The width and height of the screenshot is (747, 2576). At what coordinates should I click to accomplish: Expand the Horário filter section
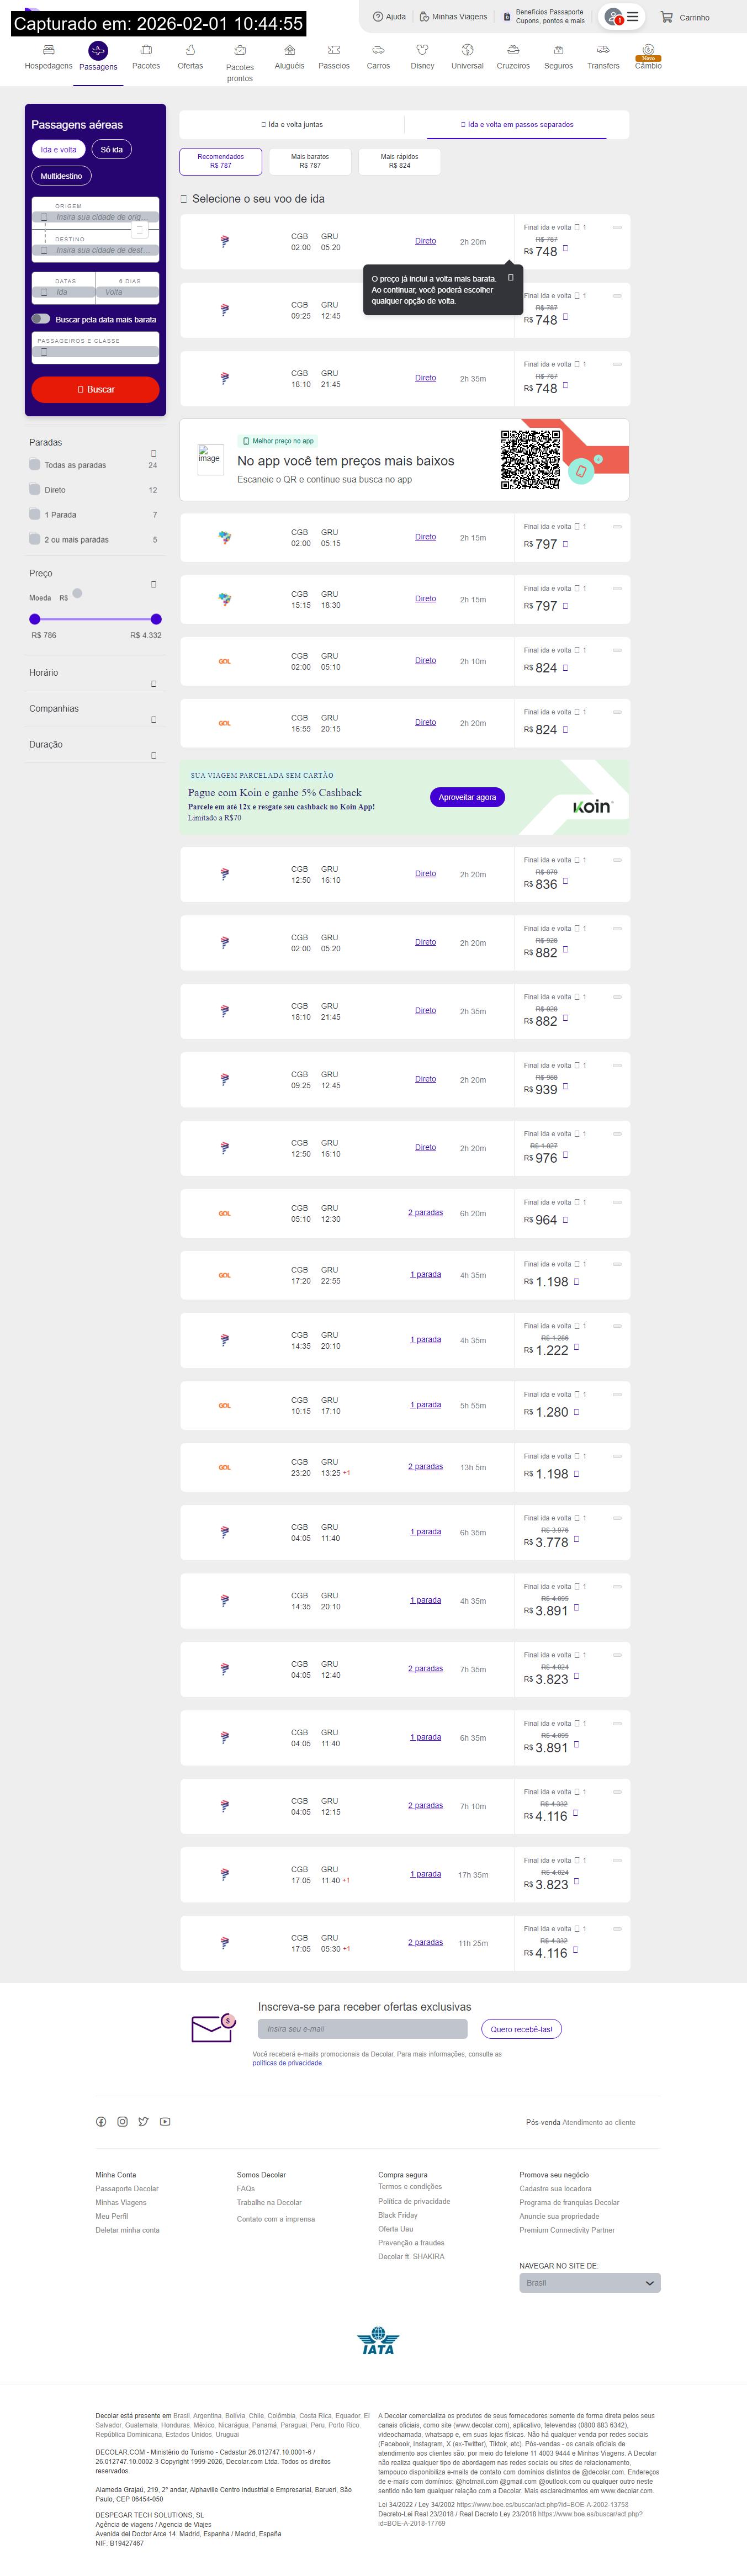pyautogui.click(x=153, y=684)
